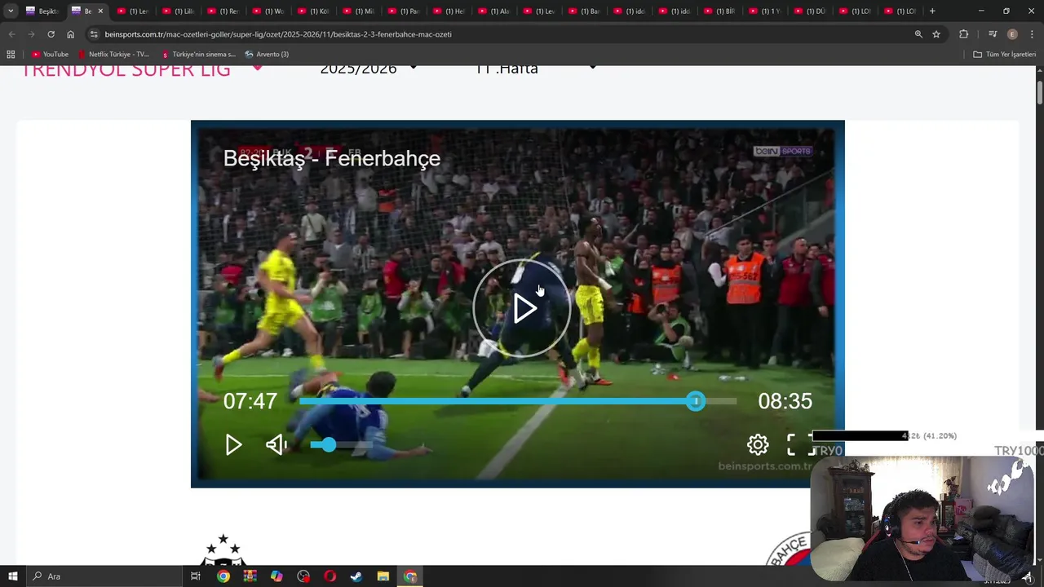Launch Opera from the taskbar

point(330,576)
